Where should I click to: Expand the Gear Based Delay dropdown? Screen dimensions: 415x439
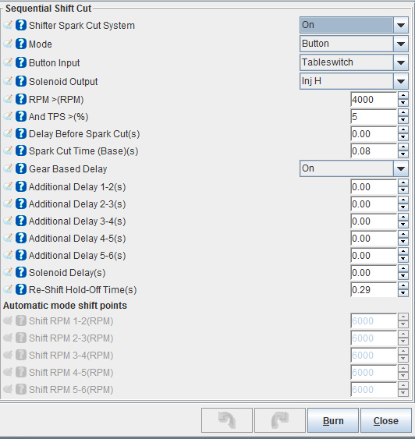401,168
